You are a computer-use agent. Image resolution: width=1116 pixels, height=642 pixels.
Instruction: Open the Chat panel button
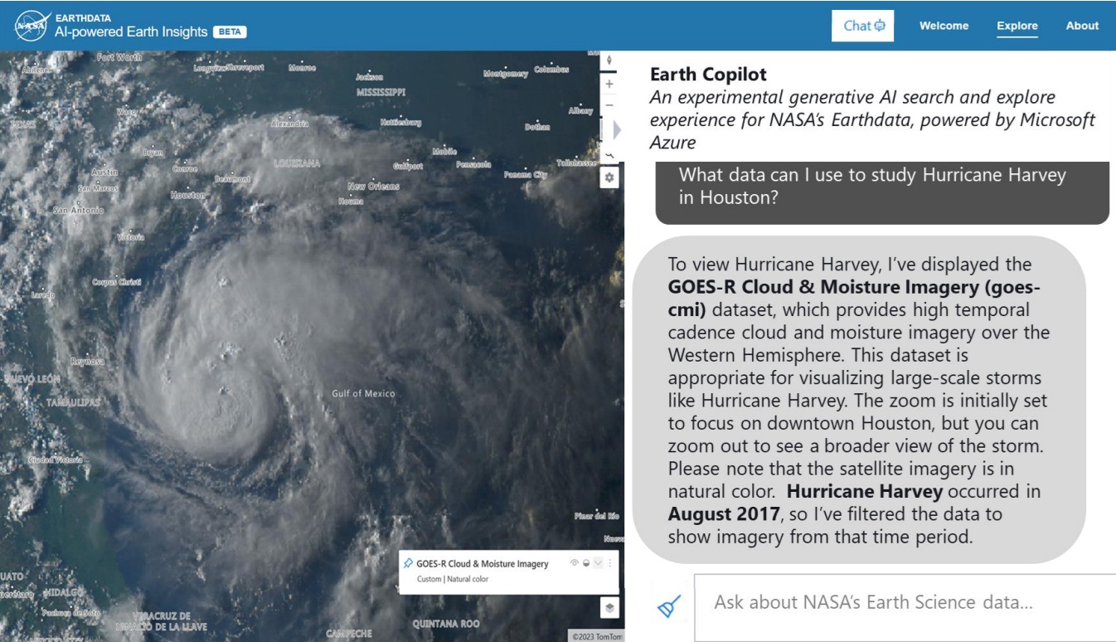[864, 26]
